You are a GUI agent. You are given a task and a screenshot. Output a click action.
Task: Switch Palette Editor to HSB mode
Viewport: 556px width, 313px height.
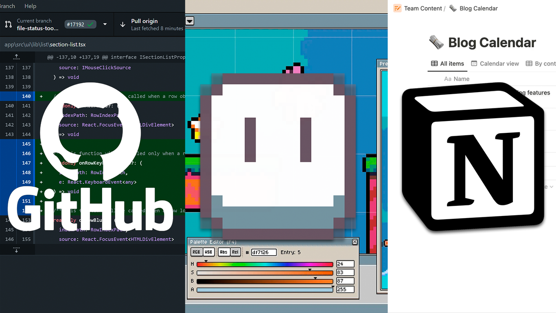tap(208, 252)
